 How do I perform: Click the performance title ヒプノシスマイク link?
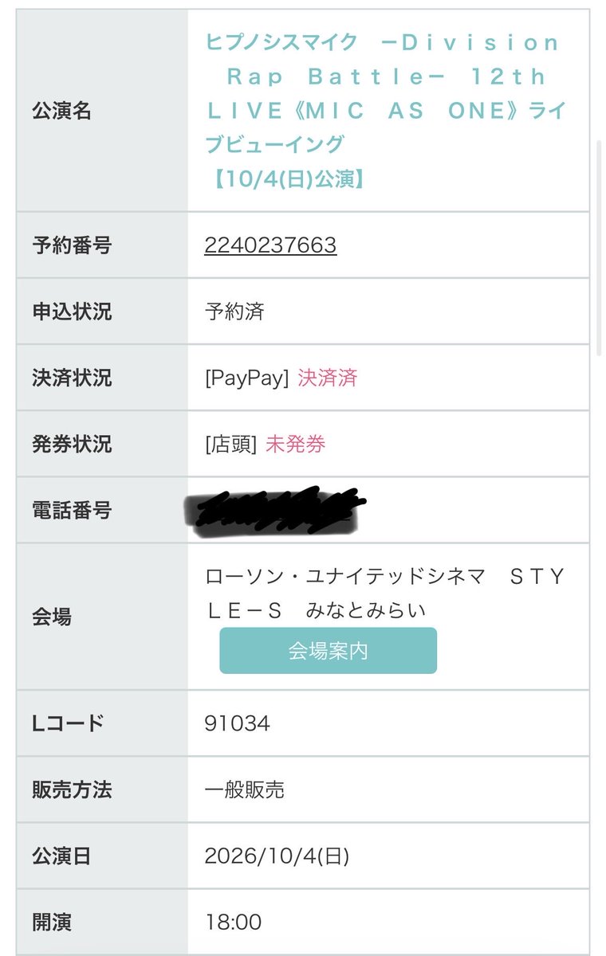(384, 111)
